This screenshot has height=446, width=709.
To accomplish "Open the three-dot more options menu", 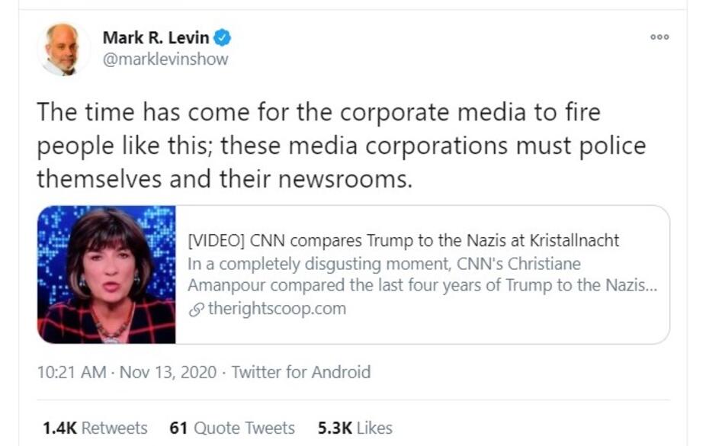I will 659,37.
